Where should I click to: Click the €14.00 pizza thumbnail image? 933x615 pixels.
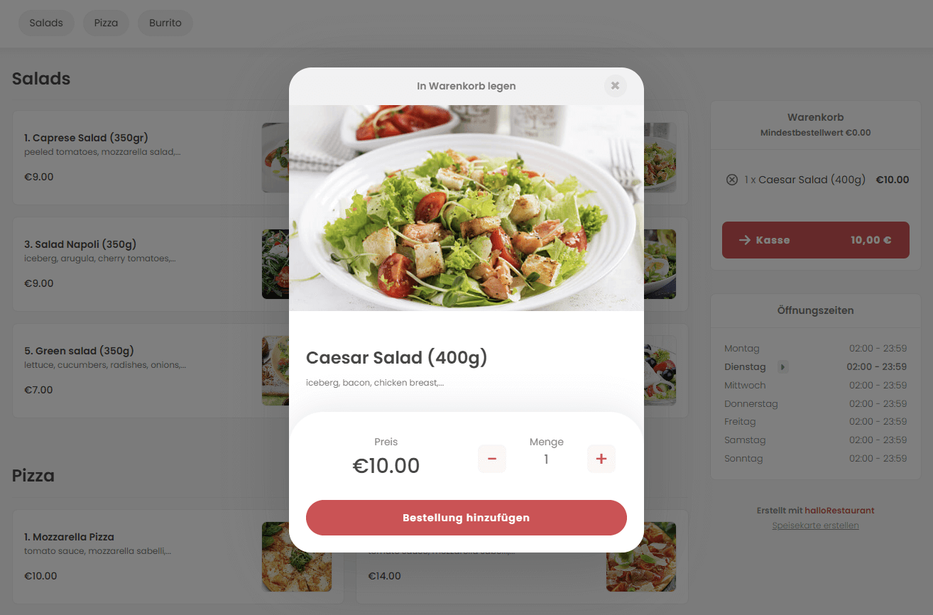tap(641, 557)
